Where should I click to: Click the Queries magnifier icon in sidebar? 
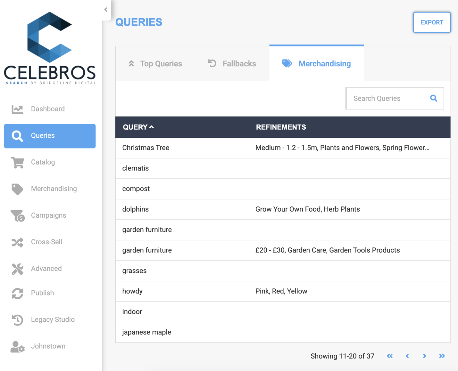(17, 136)
